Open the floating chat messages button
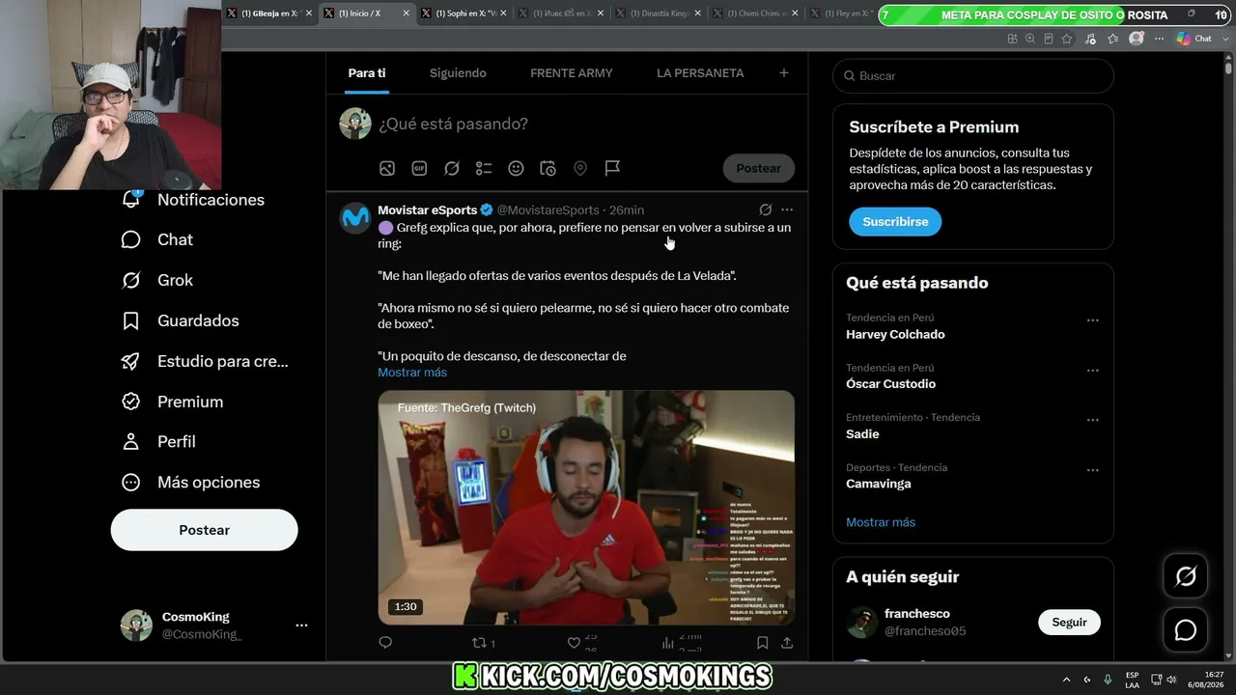Viewport: 1236px width, 695px height. [1185, 630]
